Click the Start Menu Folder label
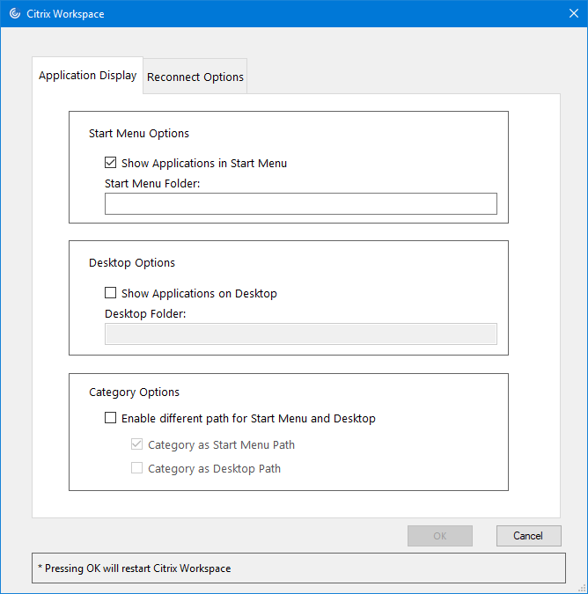This screenshot has width=588, height=594. click(x=152, y=184)
